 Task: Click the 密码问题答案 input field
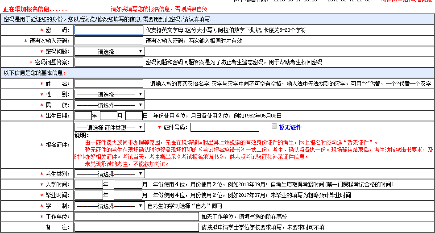pyautogui.click(x=109, y=62)
